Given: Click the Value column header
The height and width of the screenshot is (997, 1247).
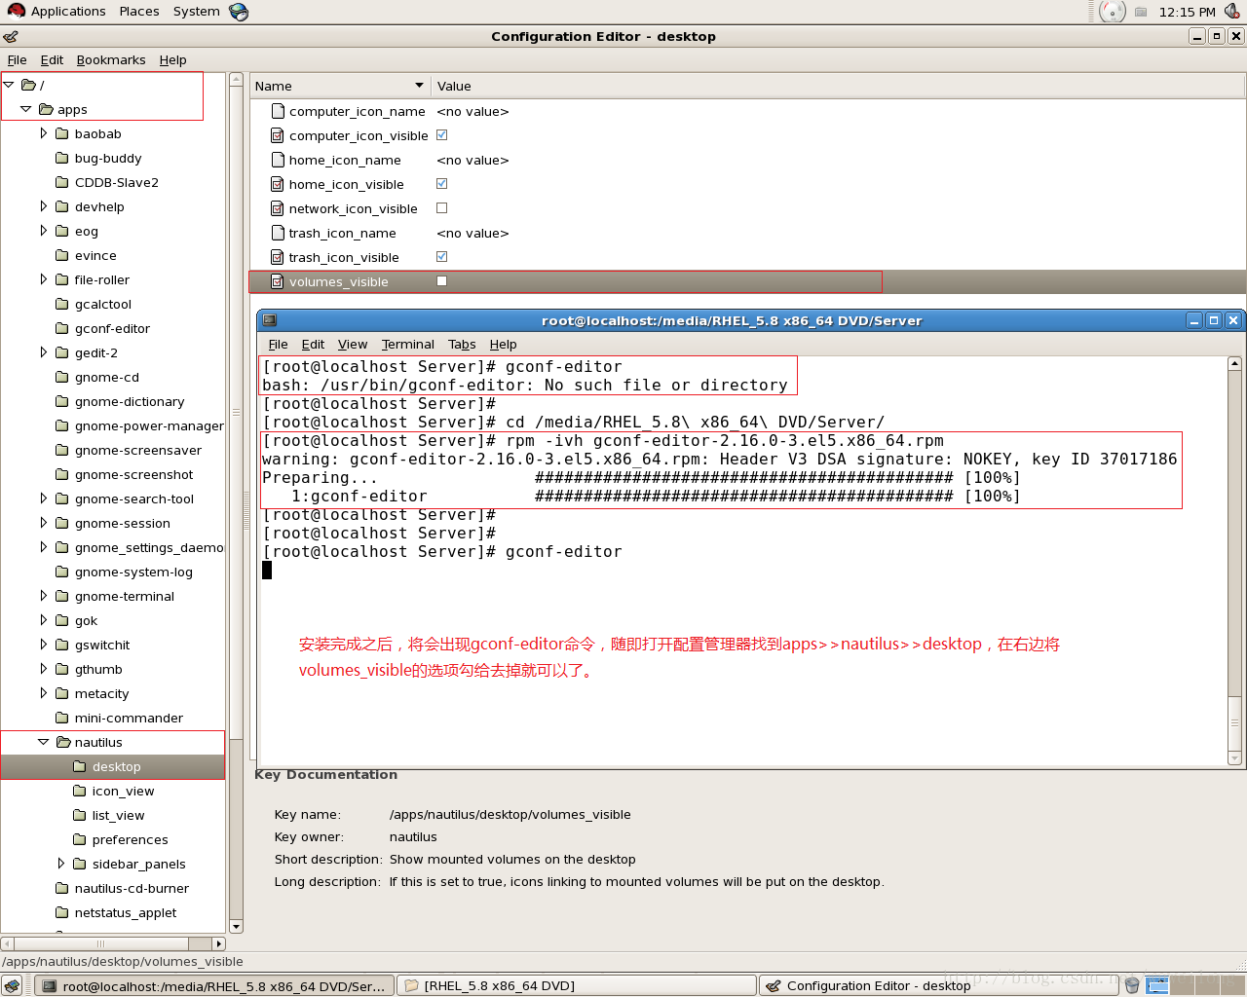Looking at the screenshot, I should [x=838, y=86].
